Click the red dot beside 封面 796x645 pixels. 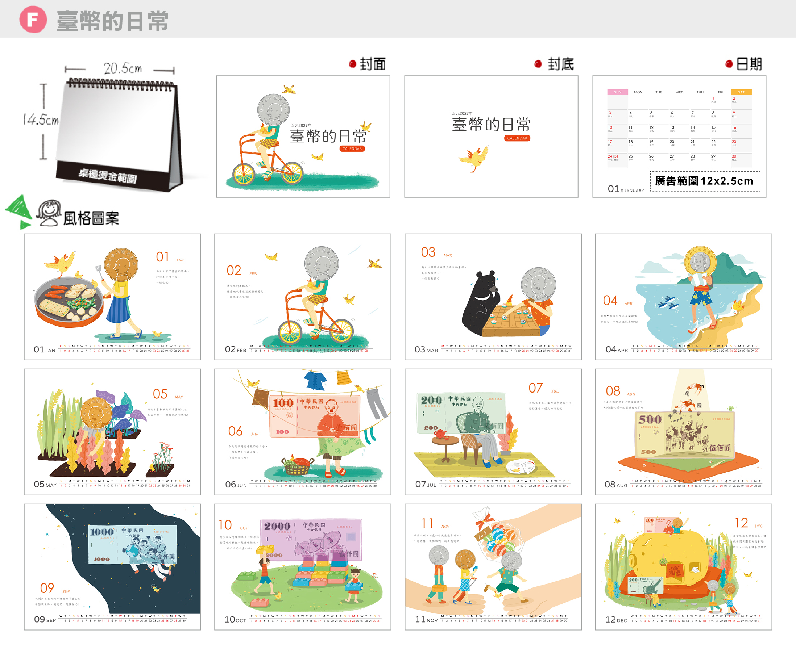tap(352, 64)
